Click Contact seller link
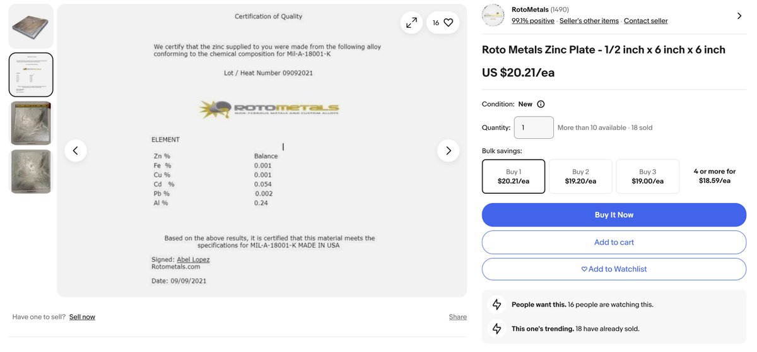 pyautogui.click(x=646, y=21)
